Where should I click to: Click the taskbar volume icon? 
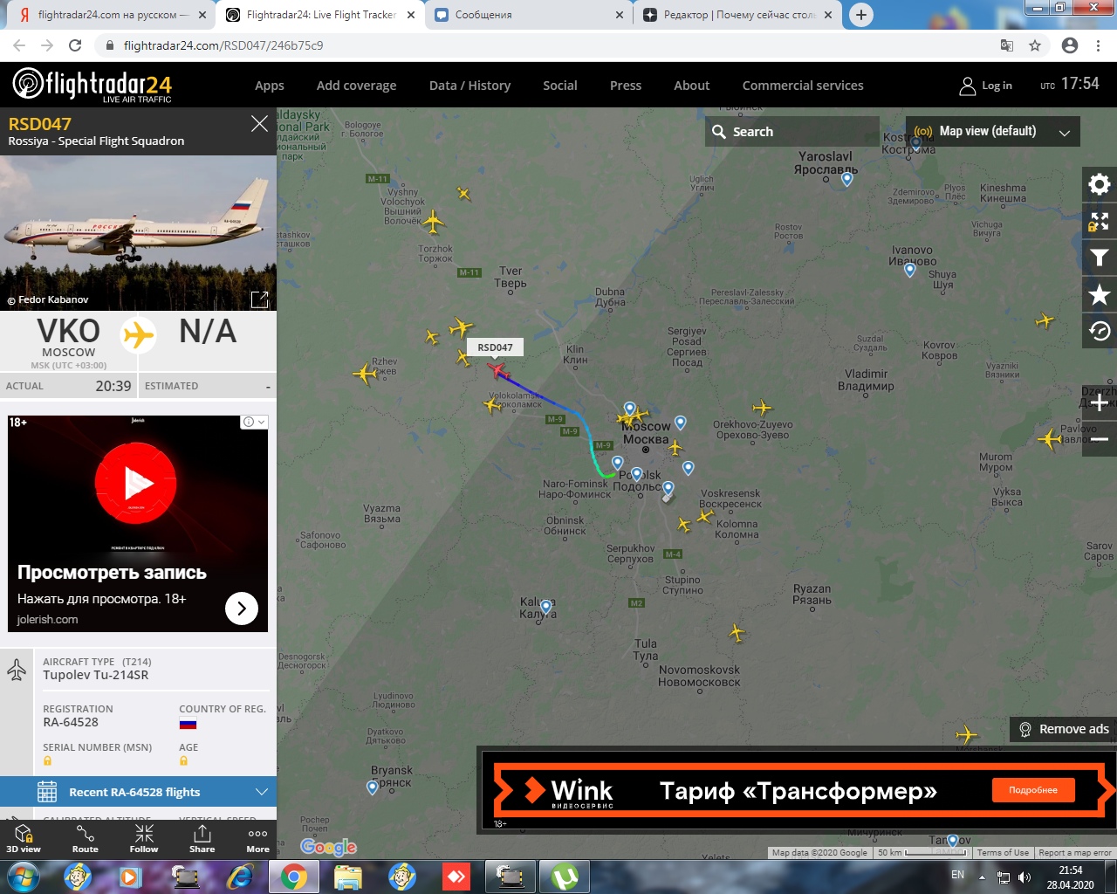(x=1024, y=877)
